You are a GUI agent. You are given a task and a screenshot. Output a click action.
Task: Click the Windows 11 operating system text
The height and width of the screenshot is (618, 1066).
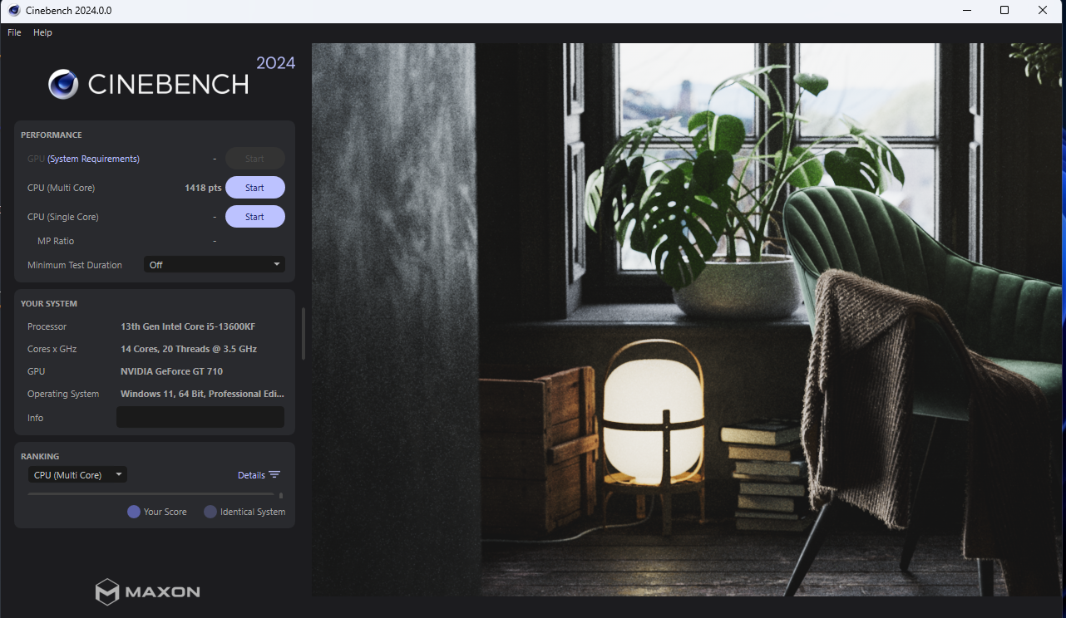[202, 394]
